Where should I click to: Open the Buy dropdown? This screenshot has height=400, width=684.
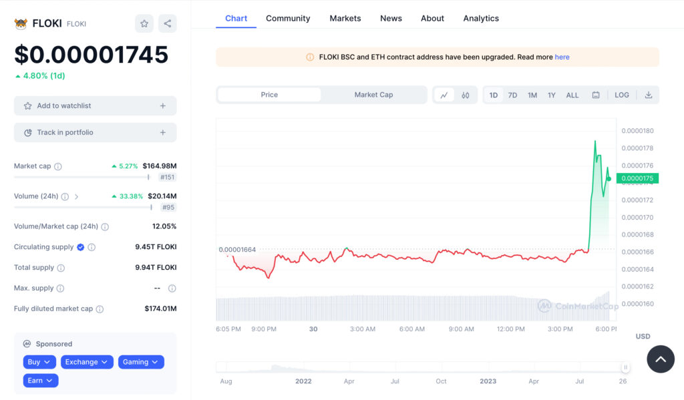pyautogui.click(x=39, y=361)
